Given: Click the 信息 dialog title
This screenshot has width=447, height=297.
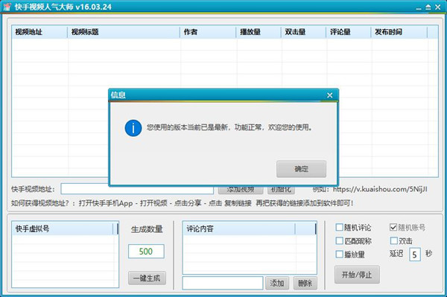Looking at the screenshot, I should (118, 95).
